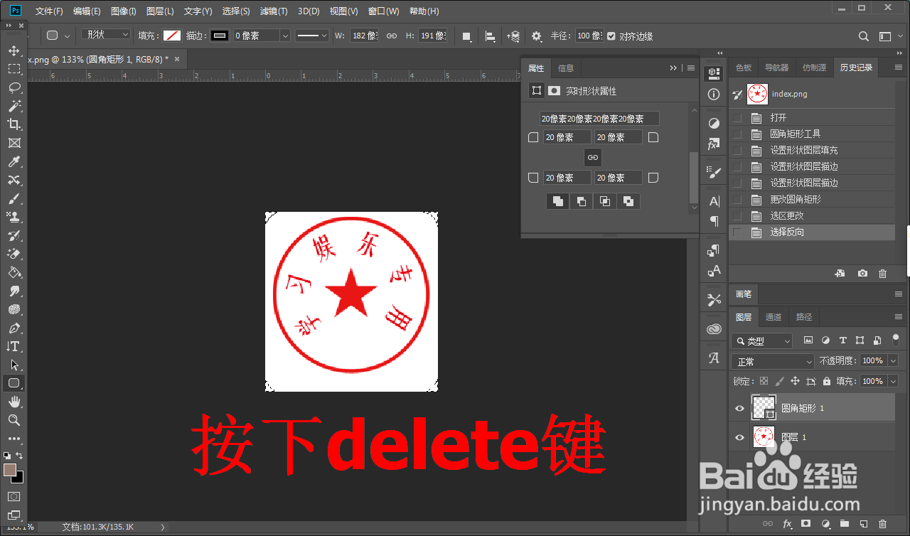Open the 滤镜(T) menu
Image resolution: width=910 pixels, height=536 pixels.
click(x=274, y=11)
